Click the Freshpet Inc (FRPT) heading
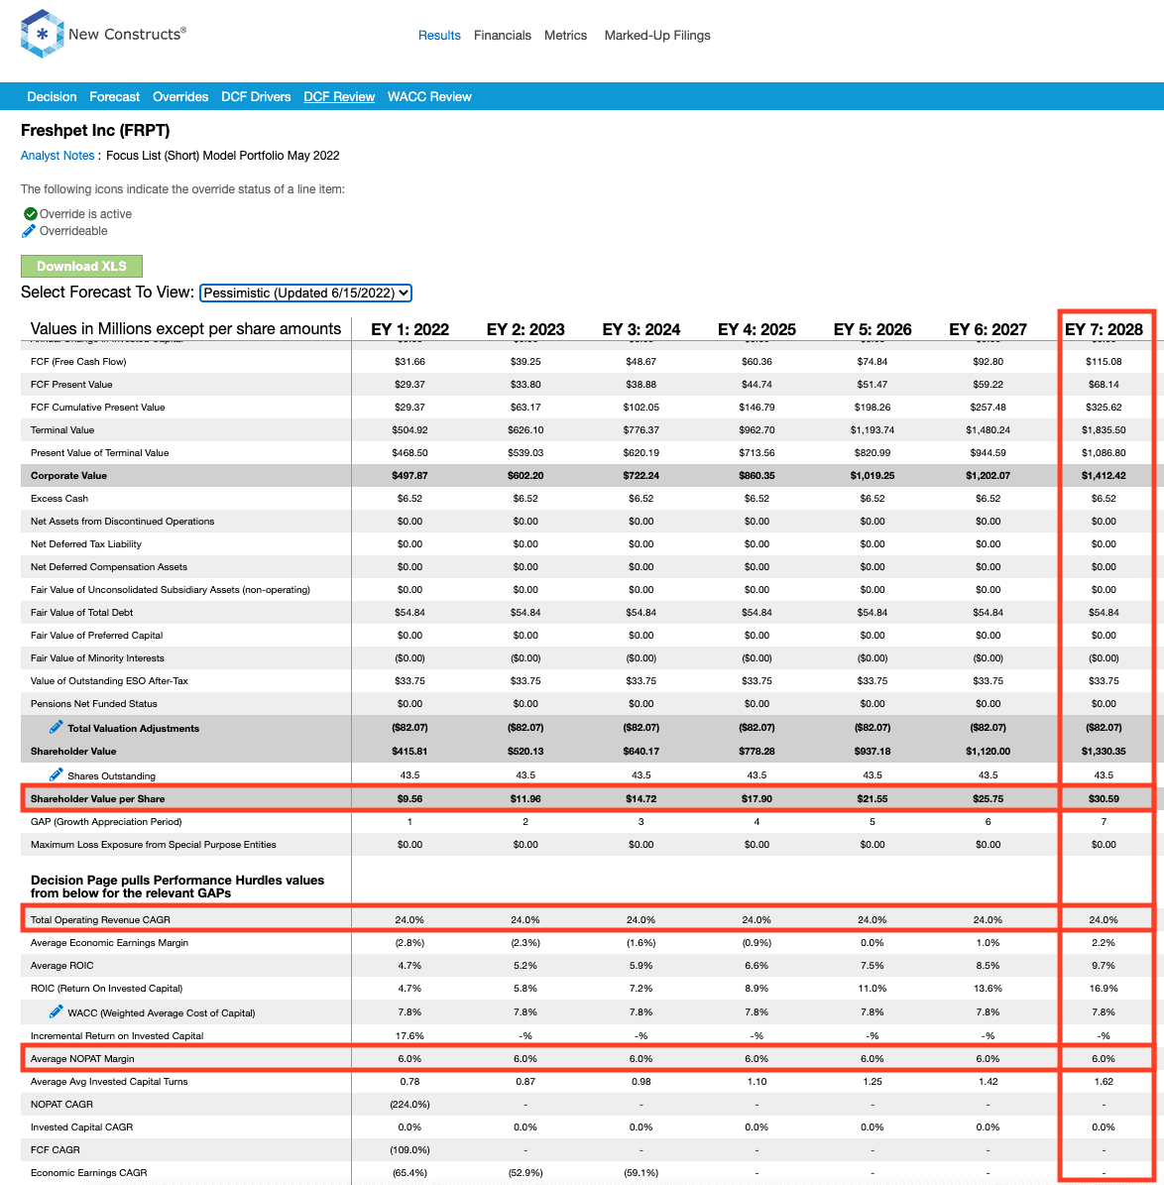Image resolution: width=1164 pixels, height=1185 pixels. (95, 131)
